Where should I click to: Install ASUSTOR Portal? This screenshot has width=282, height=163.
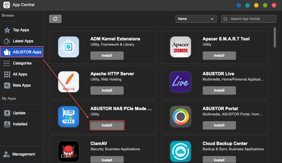click(x=219, y=125)
